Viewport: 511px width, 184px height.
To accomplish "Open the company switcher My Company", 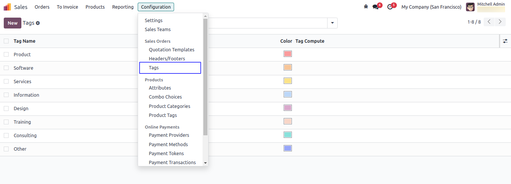I will (x=431, y=7).
